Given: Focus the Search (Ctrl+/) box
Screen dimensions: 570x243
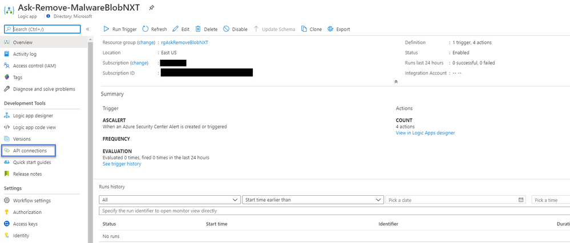Looking at the screenshot, I should [43, 30].
